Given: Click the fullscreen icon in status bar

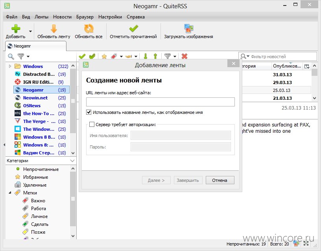Looking at the screenshot, I should pyautogui.click(x=306, y=244).
